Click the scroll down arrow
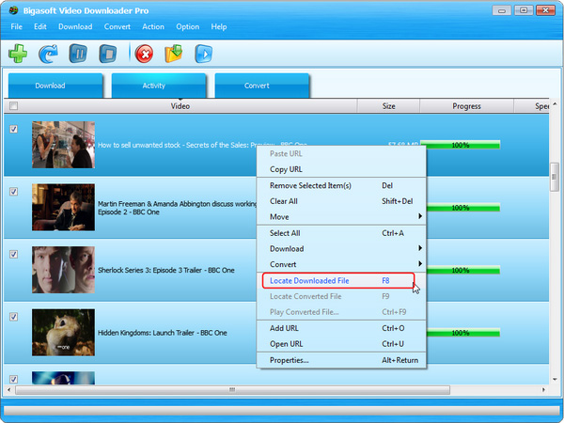The width and height of the screenshot is (564, 423). (x=555, y=379)
